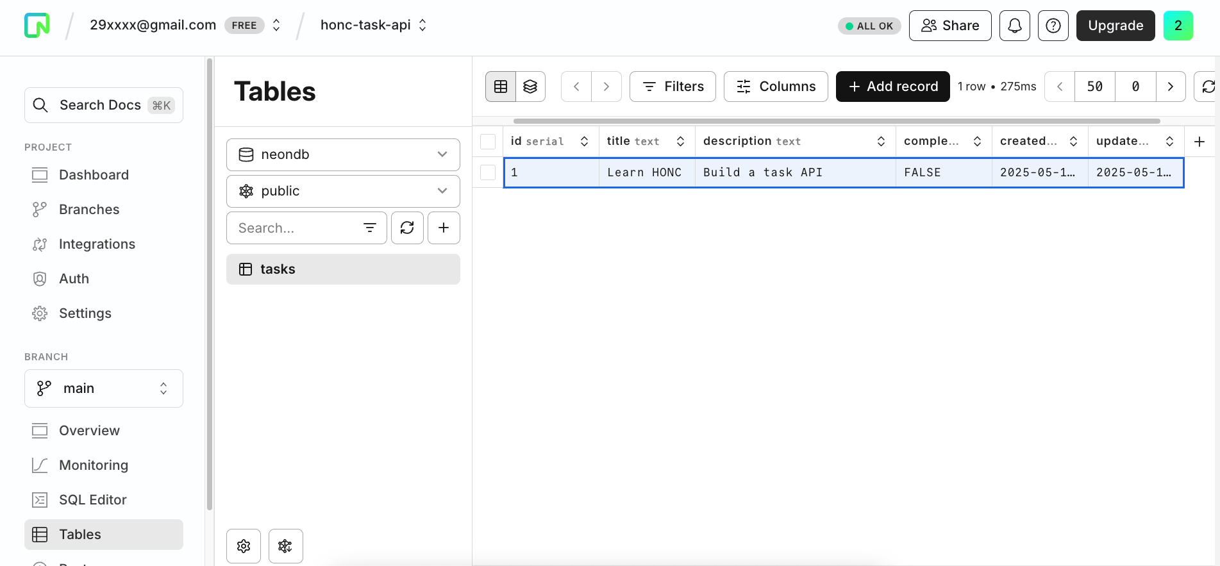
Task: Click the Add record button
Action: coord(892,87)
